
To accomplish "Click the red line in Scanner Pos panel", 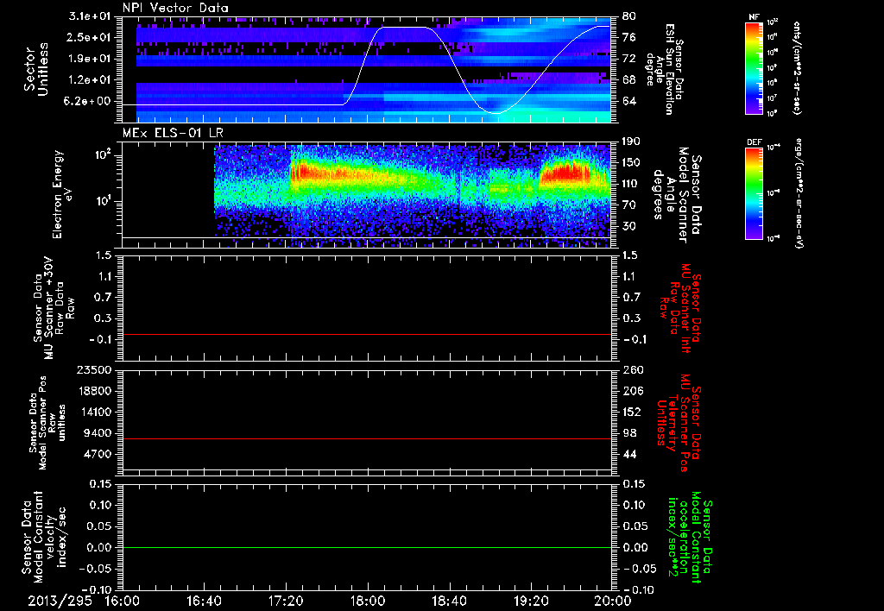I will tap(367, 438).
